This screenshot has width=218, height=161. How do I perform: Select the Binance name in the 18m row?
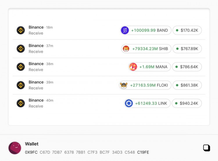tap(36, 27)
